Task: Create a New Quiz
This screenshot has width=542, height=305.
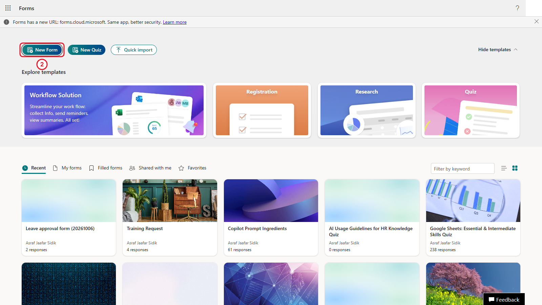Action: (87, 50)
